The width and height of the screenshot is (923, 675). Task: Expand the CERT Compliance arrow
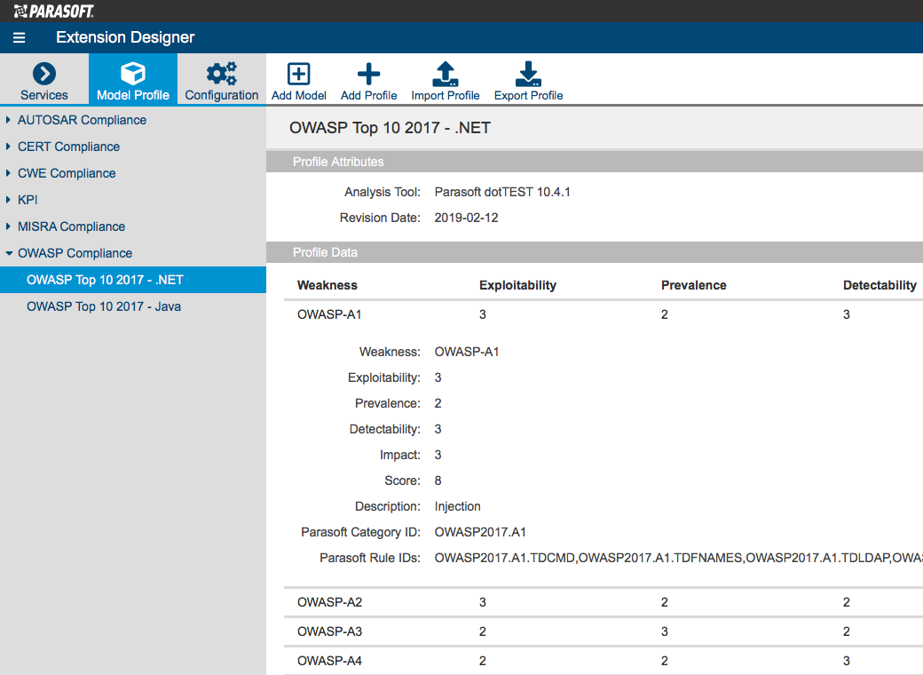point(8,146)
